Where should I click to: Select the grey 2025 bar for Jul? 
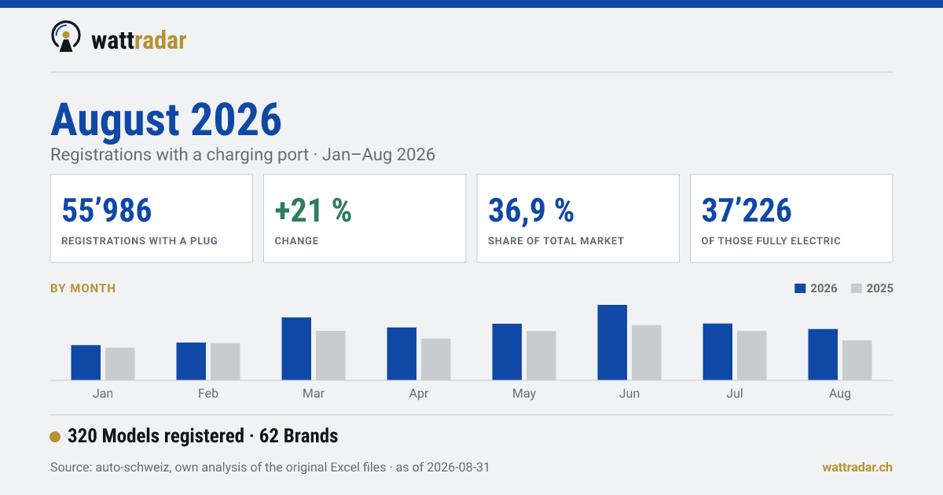[752, 355]
